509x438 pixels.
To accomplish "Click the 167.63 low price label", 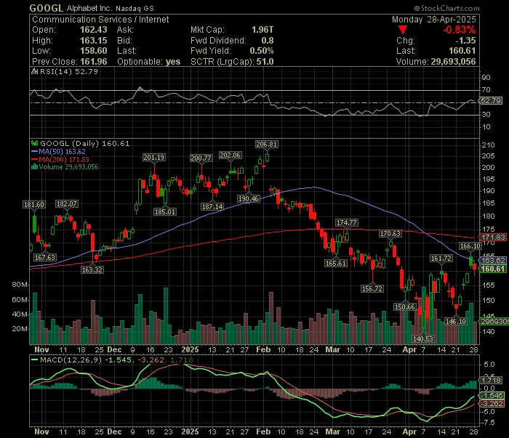I will (45, 257).
